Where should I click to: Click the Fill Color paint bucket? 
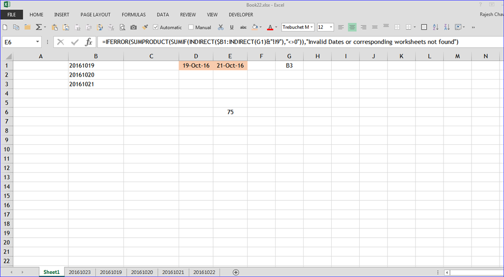[x=255, y=27]
